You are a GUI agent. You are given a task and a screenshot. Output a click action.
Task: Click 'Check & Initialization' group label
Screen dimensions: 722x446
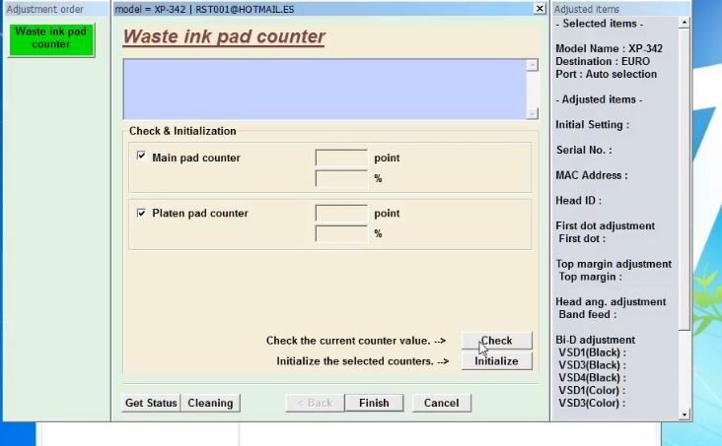point(182,131)
